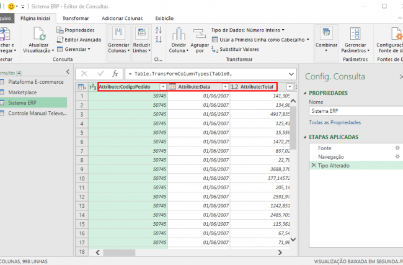Click the Atualizar Visualização icon
This screenshot has width=403, height=265.
39,34
